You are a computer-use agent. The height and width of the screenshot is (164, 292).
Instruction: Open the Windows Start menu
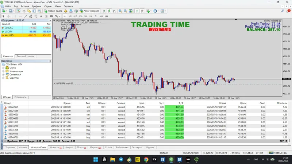[96, 159]
